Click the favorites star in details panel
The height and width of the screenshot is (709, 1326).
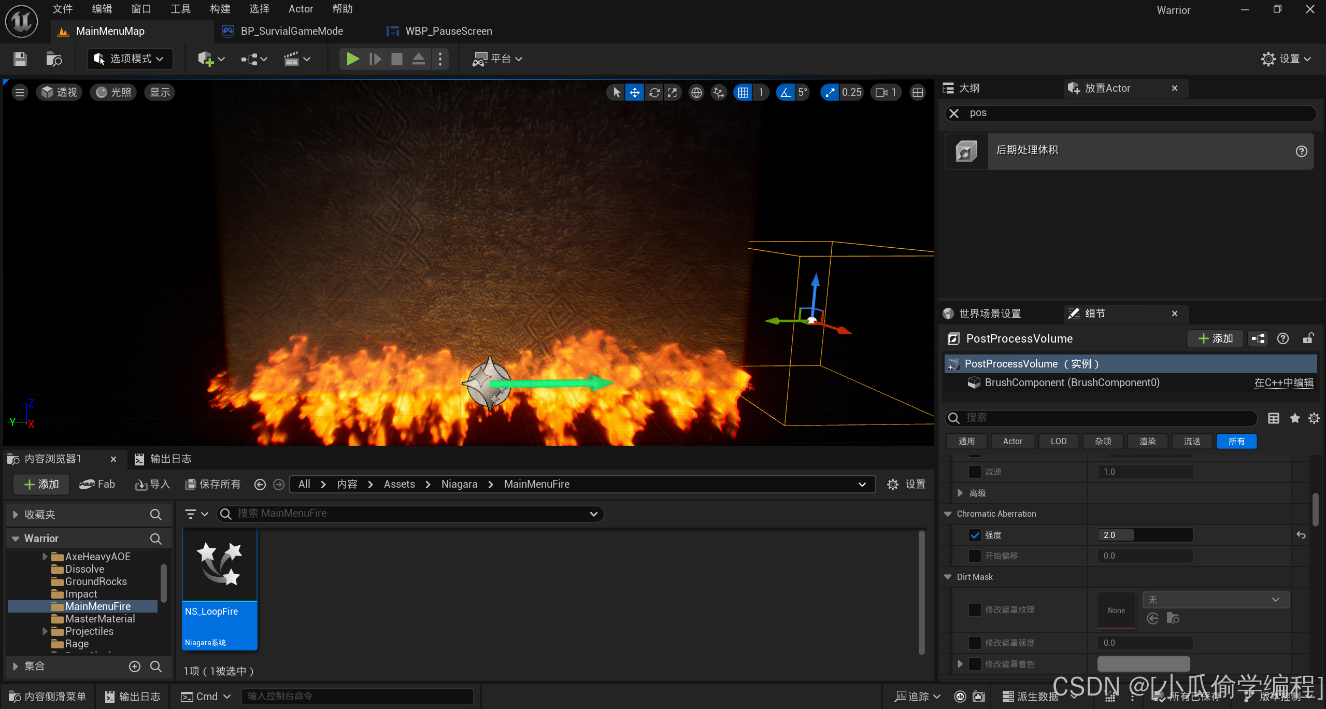click(x=1294, y=418)
